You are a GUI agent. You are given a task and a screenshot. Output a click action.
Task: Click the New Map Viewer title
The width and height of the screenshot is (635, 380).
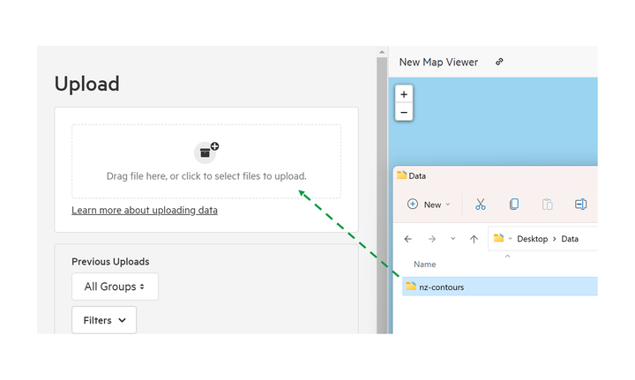(x=438, y=62)
